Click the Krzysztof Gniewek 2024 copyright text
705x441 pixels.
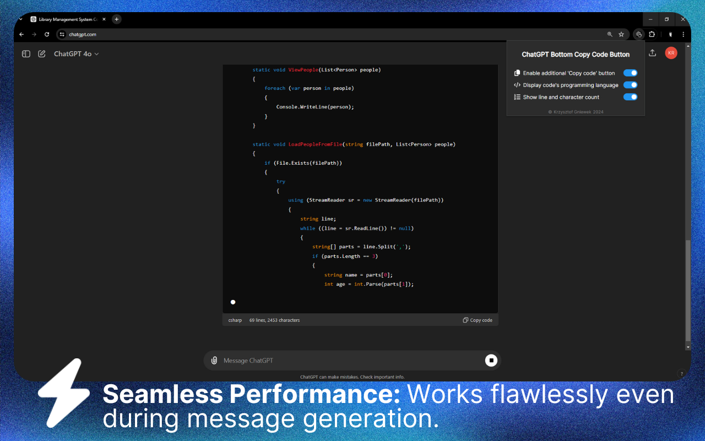(x=576, y=112)
